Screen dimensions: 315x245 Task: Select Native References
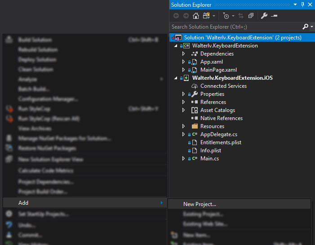coord(222,118)
